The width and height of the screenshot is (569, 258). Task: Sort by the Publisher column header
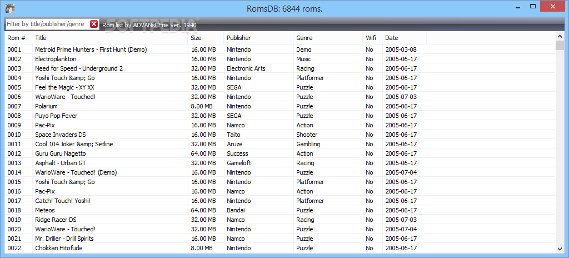tap(259, 38)
